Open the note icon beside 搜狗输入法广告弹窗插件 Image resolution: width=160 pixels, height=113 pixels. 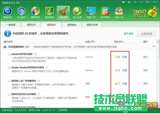tap(39, 81)
